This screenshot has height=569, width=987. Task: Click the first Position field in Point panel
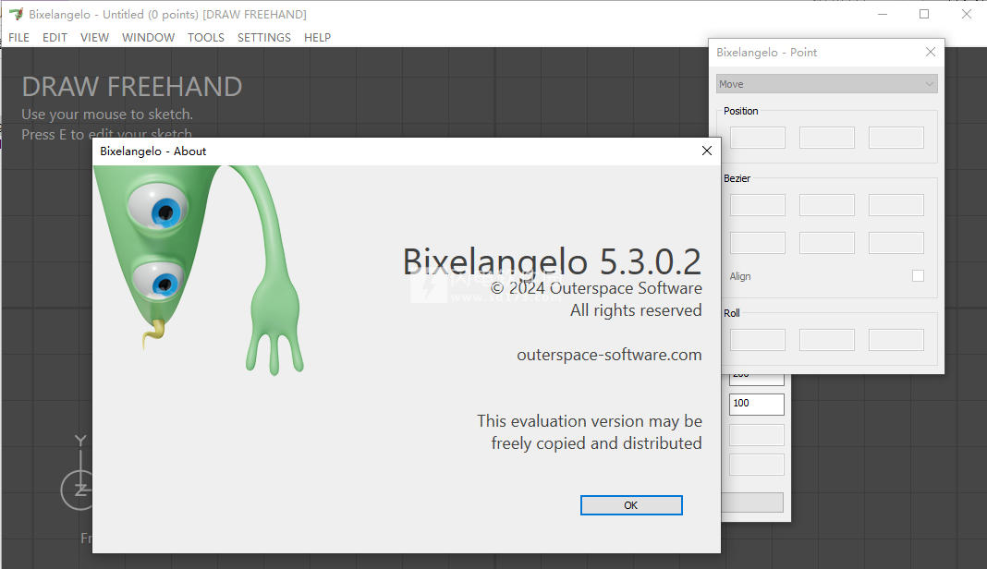[757, 138]
